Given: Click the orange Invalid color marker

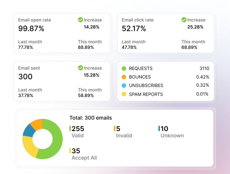Looking at the screenshot, I should [x=115, y=128].
